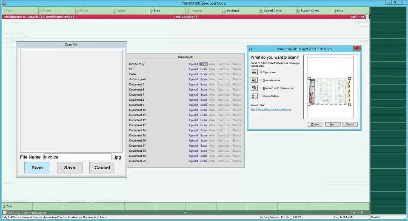408x221 pixels.
Task: Click the Document 14 row label
Action: (x=138, y=130)
